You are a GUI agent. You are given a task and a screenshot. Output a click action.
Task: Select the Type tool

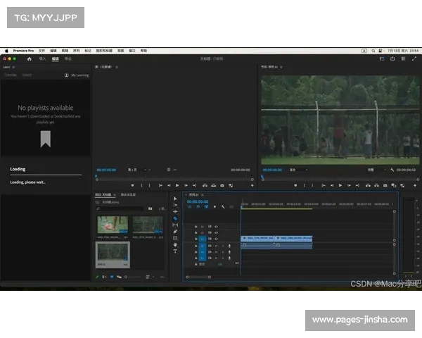[x=175, y=251]
